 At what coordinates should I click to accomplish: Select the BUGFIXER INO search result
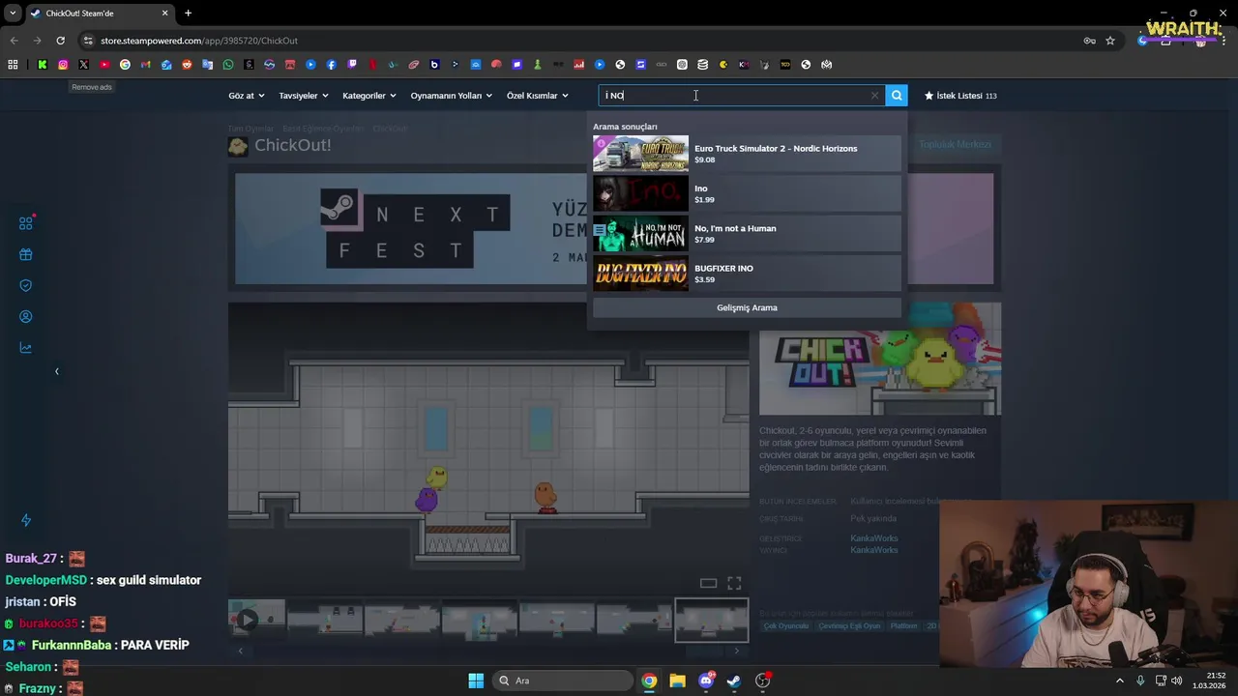[747, 274]
